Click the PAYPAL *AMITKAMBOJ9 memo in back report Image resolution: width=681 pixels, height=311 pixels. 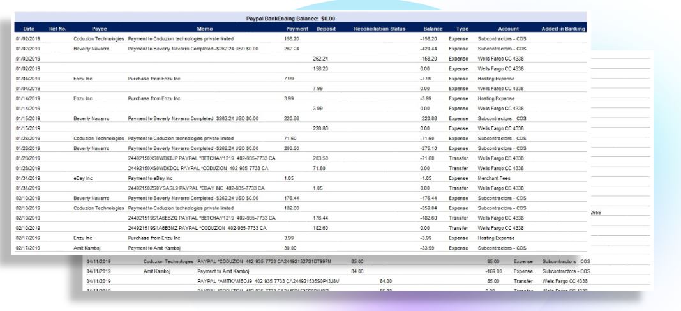click(269, 282)
